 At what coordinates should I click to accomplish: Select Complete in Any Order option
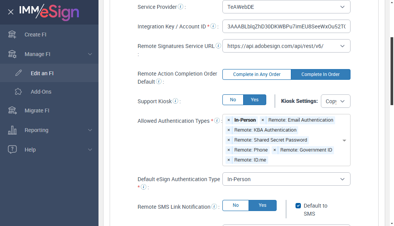click(x=257, y=74)
